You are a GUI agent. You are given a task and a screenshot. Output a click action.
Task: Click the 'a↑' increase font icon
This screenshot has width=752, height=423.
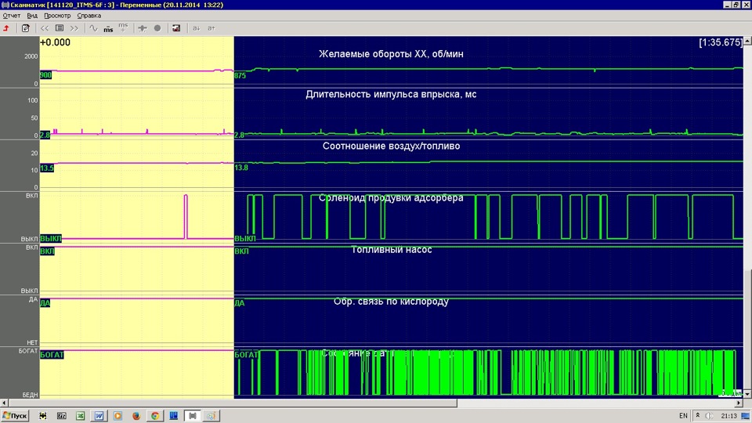tap(211, 28)
